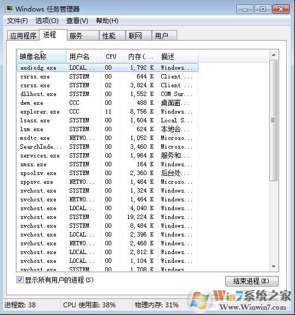Sort by CPU column header
Screen dimensions: 295x315
coord(111,57)
